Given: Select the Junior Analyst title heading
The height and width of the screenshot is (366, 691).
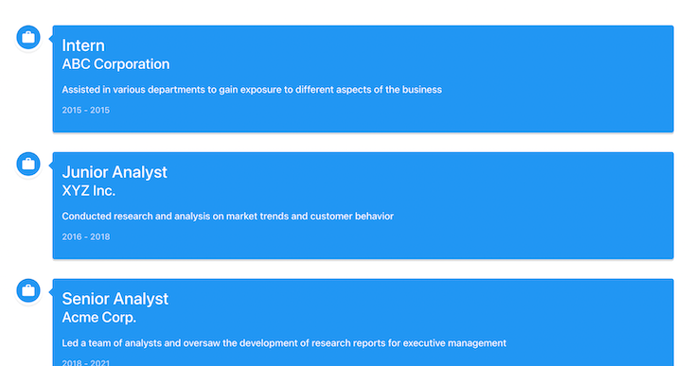Looking at the screenshot, I should (x=115, y=172).
